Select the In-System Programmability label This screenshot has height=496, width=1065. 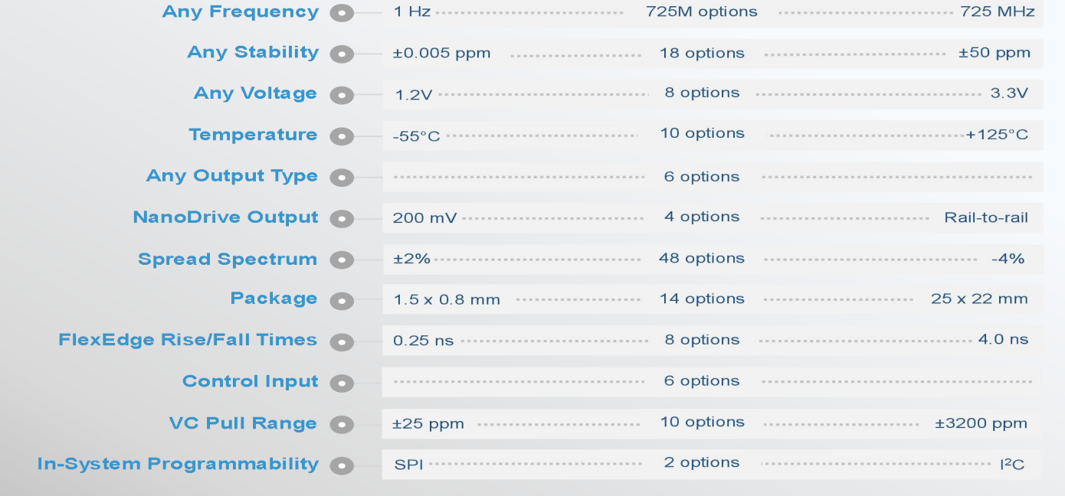point(178,464)
